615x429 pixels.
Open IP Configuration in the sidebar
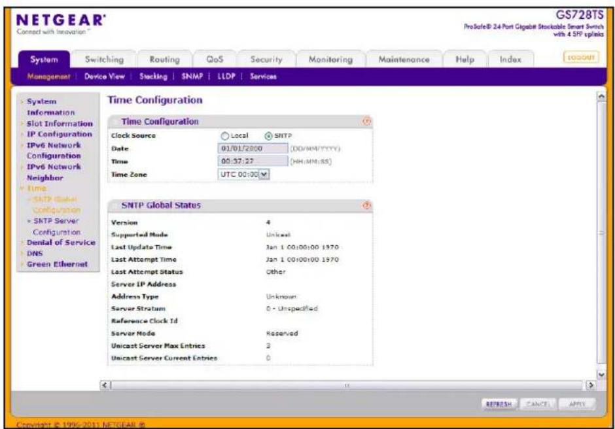point(60,134)
